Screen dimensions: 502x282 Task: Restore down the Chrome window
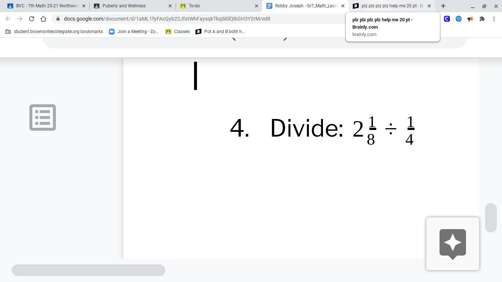click(x=484, y=6)
